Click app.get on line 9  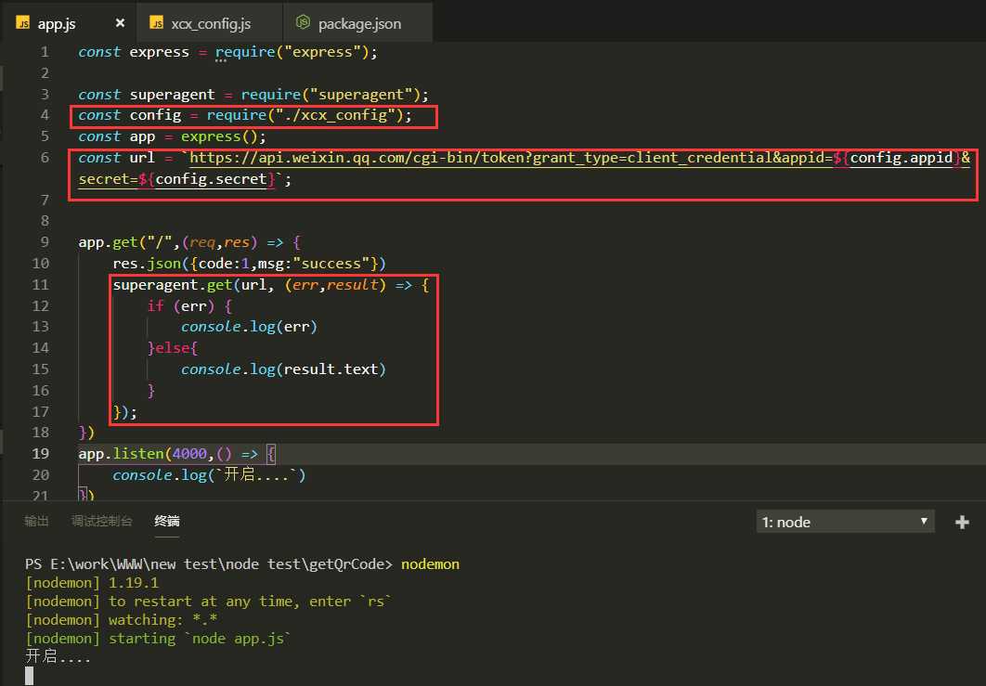pyautogui.click(x=108, y=242)
